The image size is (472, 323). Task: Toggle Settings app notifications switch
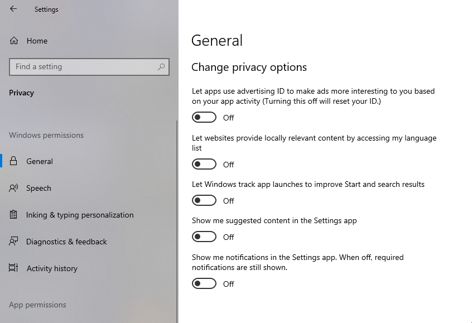pos(204,283)
